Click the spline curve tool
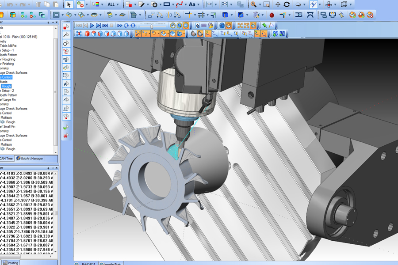Screen dimensions: 398x265 pos(179,4)
